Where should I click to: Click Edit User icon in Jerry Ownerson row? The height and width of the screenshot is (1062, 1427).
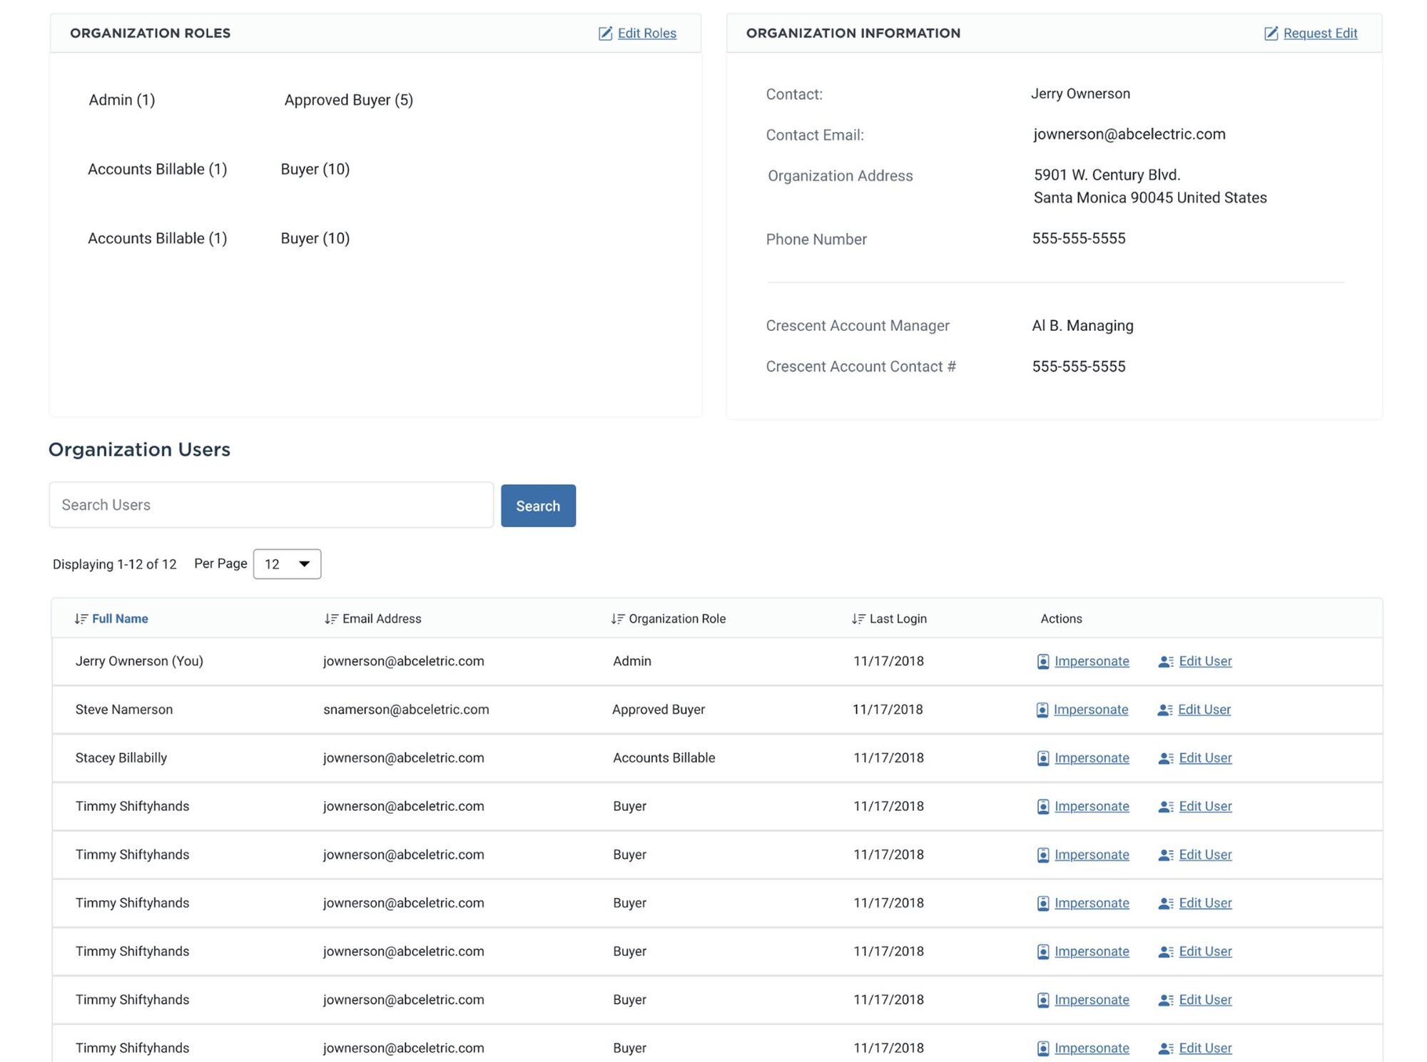pyautogui.click(x=1166, y=661)
